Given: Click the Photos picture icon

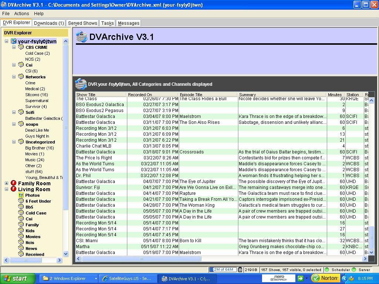Looking at the screenshot, I should [21, 195].
